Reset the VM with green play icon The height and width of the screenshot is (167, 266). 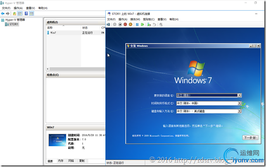click(x=142, y=24)
